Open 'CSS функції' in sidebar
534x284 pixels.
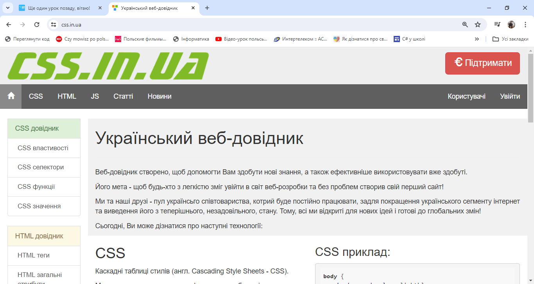click(x=44, y=187)
